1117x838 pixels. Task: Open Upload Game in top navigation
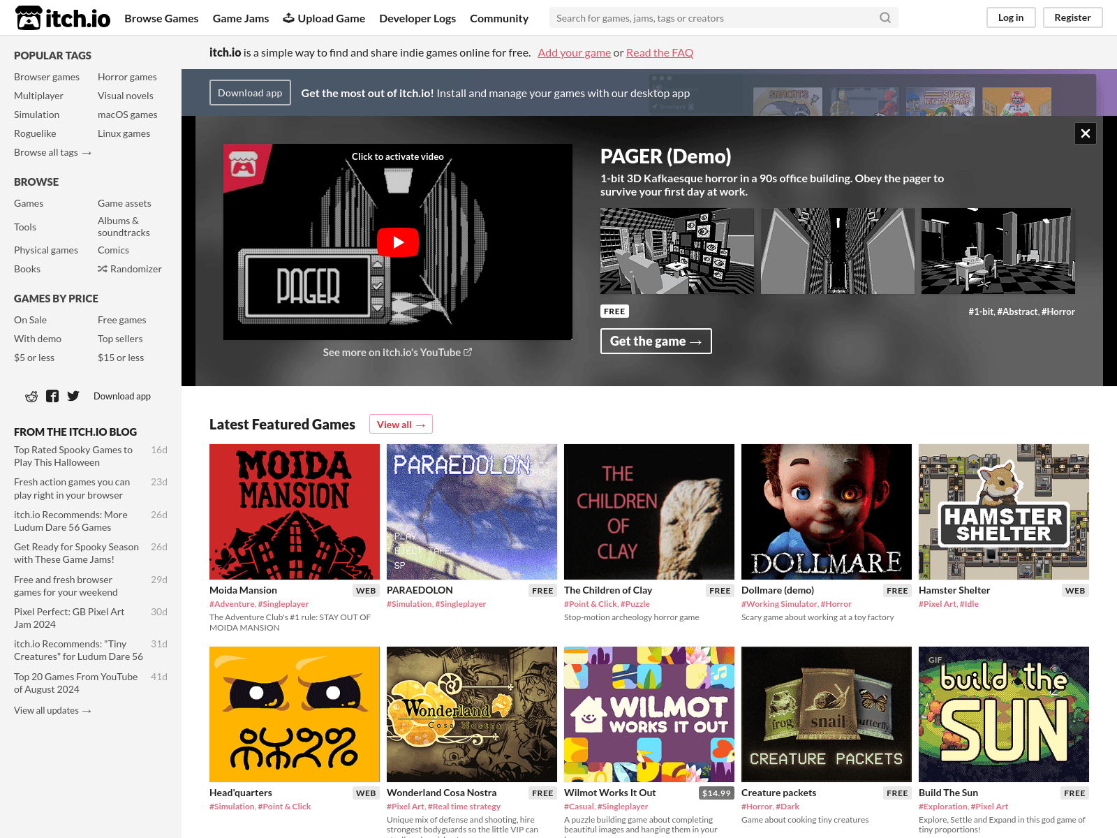pos(324,18)
